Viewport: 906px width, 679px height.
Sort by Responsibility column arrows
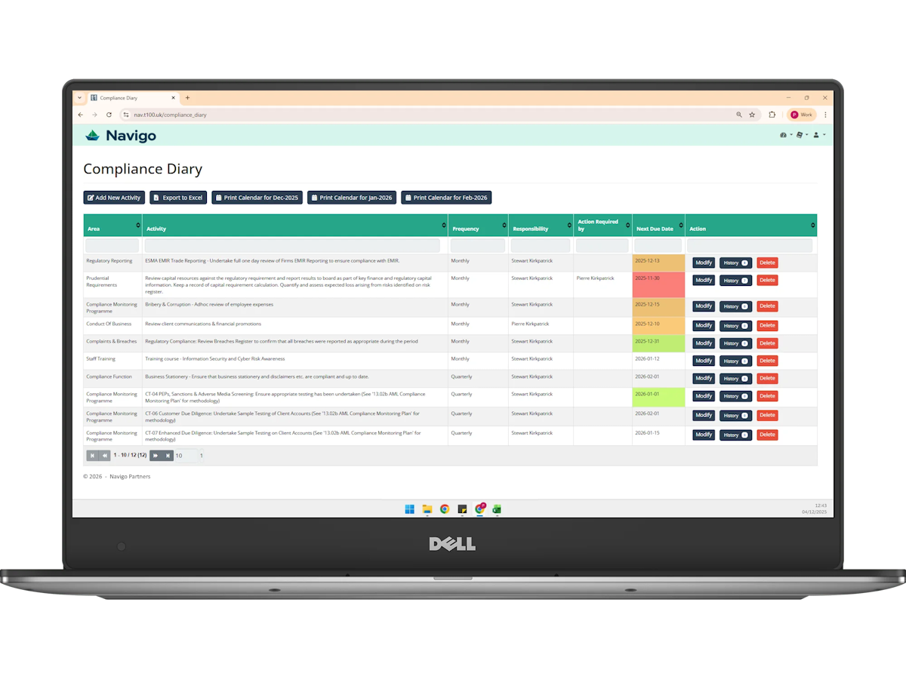click(x=568, y=225)
